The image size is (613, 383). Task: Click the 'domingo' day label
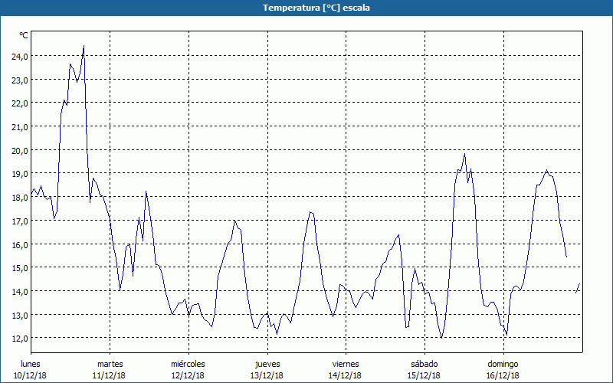503,364
